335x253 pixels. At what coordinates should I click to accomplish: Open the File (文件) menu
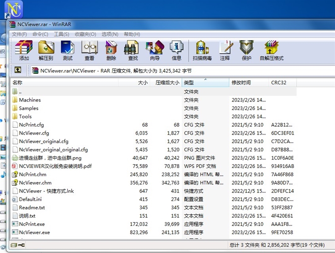coord(19,34)
